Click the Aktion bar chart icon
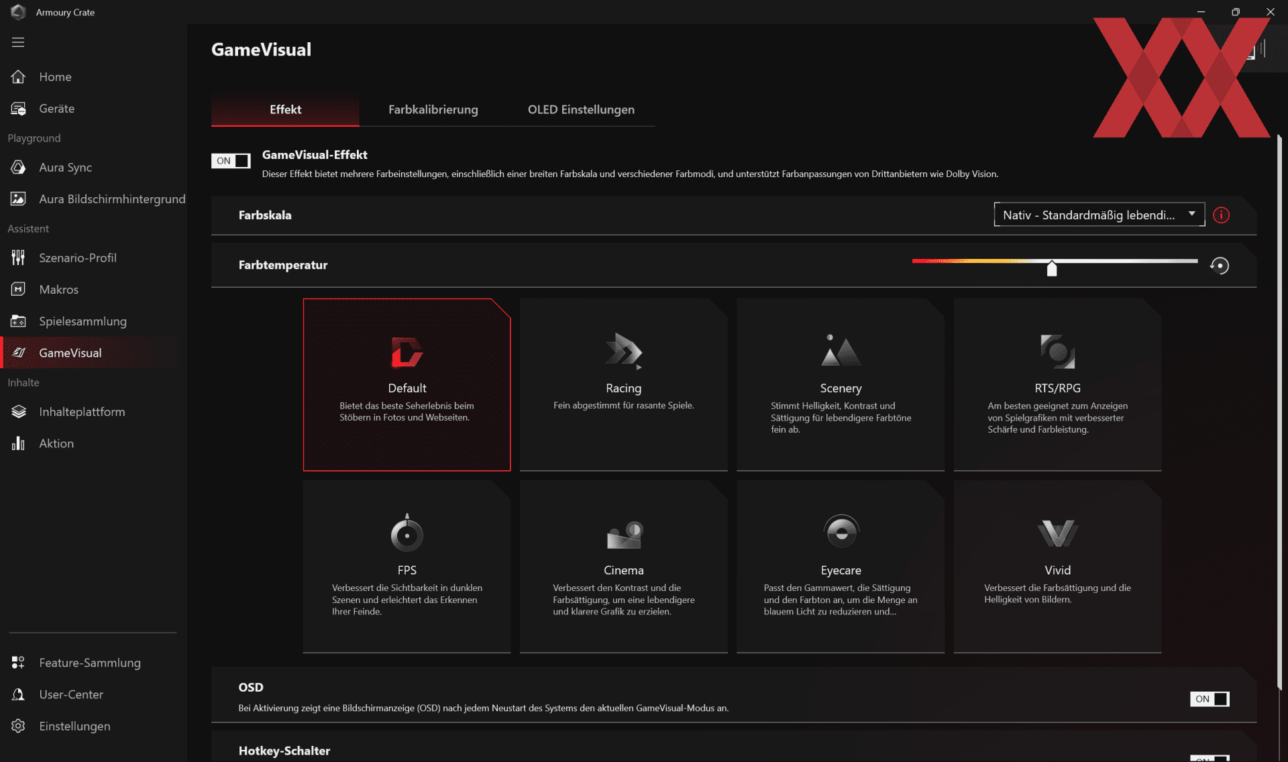 click(18, 443)
